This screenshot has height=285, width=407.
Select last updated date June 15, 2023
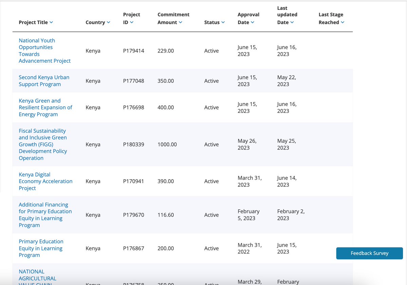pyautogui.click(x=287, y=248)
